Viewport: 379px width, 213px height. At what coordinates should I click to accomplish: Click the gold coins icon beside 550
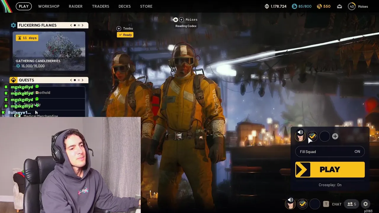[319, 6]
